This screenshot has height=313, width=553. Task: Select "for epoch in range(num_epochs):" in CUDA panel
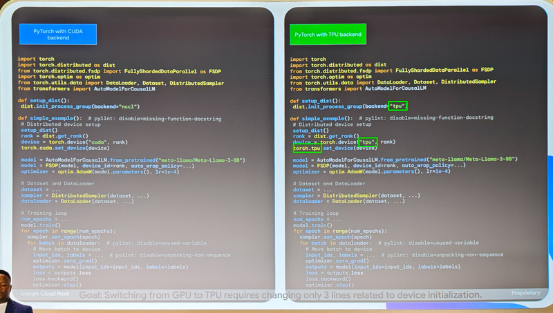coord(68,231)
